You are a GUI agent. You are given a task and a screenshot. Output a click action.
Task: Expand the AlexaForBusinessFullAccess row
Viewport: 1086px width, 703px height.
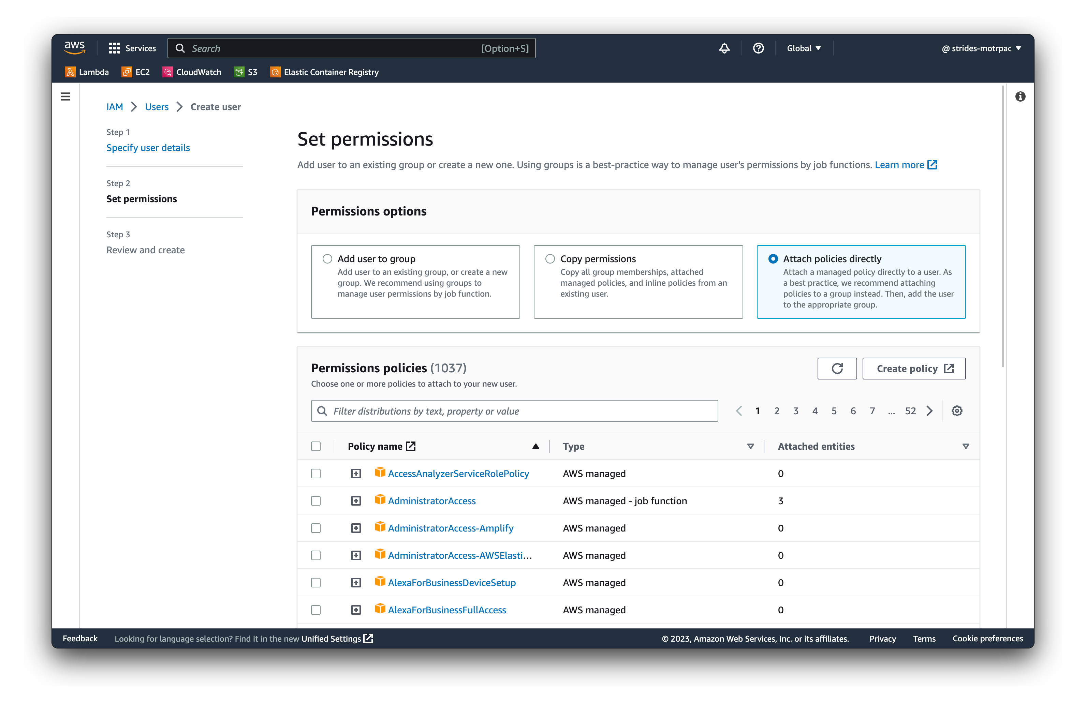tap(356, 610)
